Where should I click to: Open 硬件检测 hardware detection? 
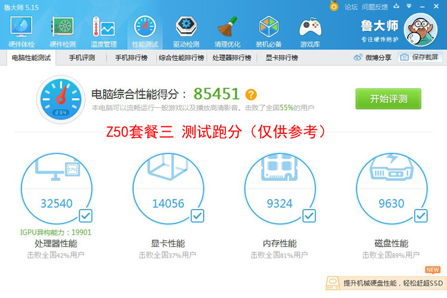pyautogui.click(x=63, y=32)
